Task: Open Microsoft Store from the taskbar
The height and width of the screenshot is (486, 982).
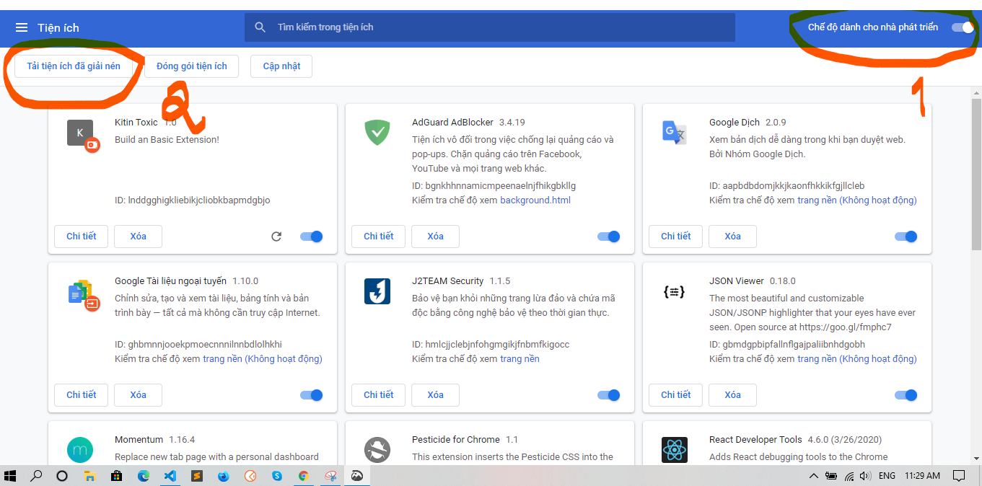Action: pyautogui.click(x=116, y=476)
